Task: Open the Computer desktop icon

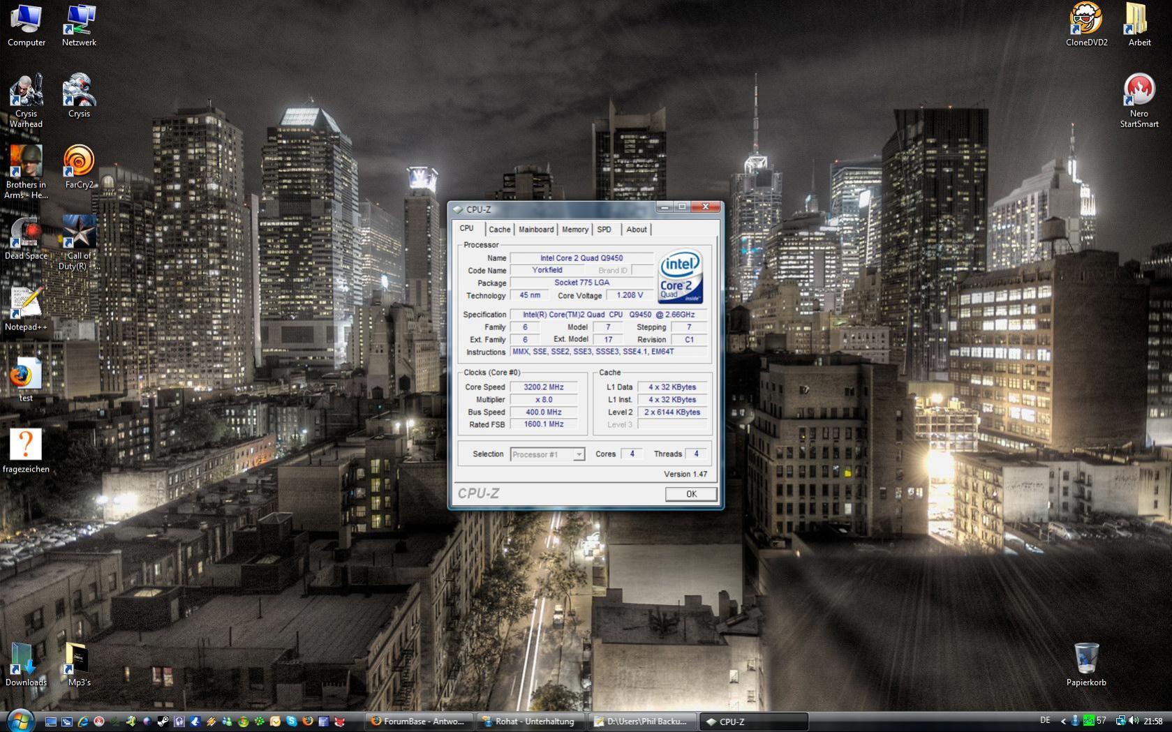Action: (27, 26)
